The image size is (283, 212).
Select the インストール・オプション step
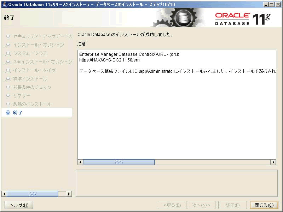pyautogui.click(x=39, y=45)
